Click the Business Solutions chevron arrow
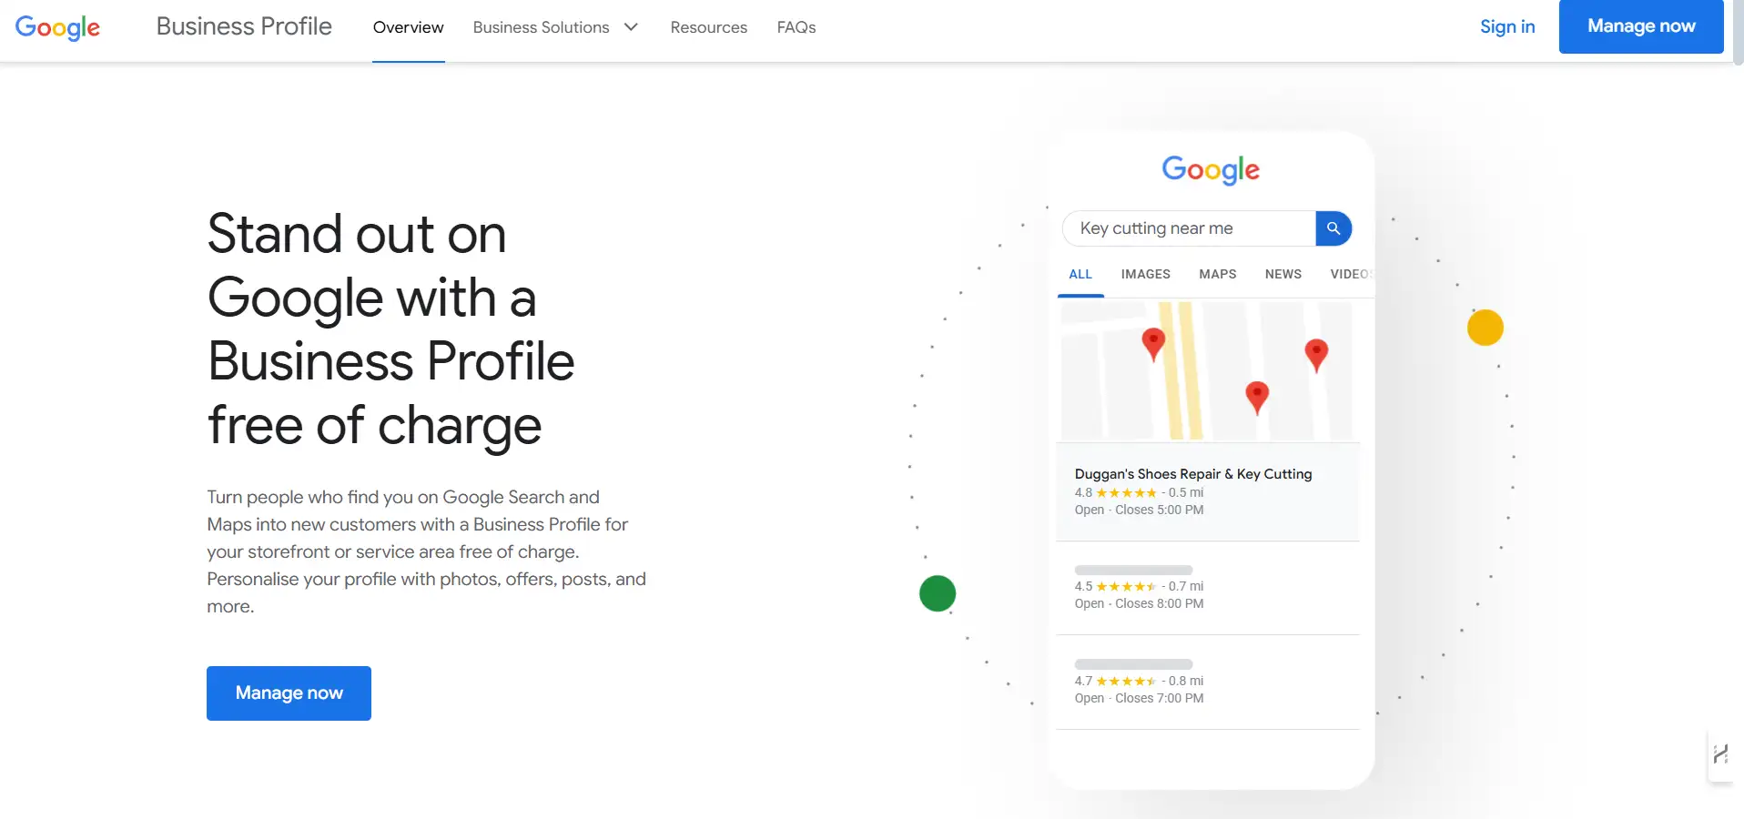Image resolution: width=1744 pixels, height=819 pixels. 631,27
